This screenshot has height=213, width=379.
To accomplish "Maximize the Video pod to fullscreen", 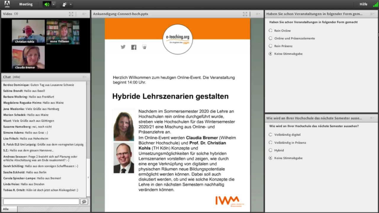I will 71,14.
